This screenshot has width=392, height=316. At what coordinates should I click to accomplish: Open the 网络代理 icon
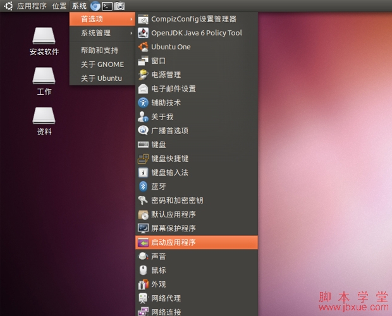point(144,298)
